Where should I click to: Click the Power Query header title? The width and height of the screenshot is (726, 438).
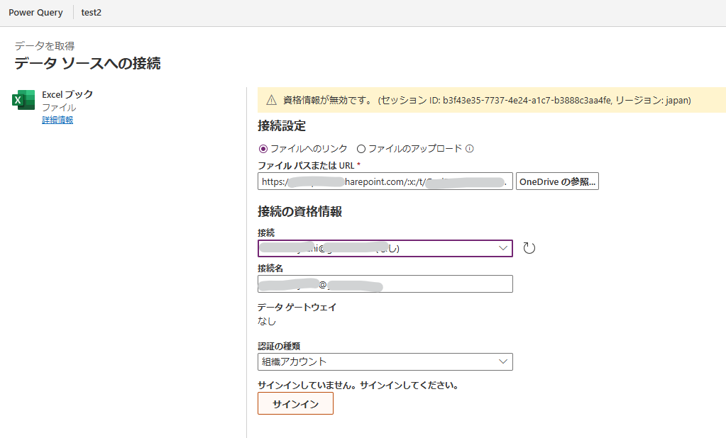tap(35, 13)
